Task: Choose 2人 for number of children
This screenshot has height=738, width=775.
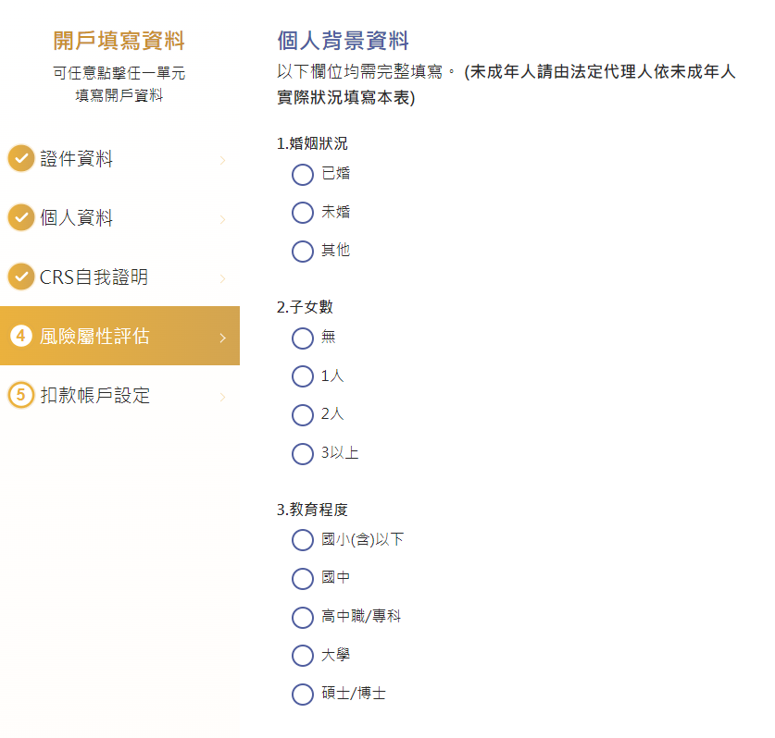Action: tap(303, 415)
